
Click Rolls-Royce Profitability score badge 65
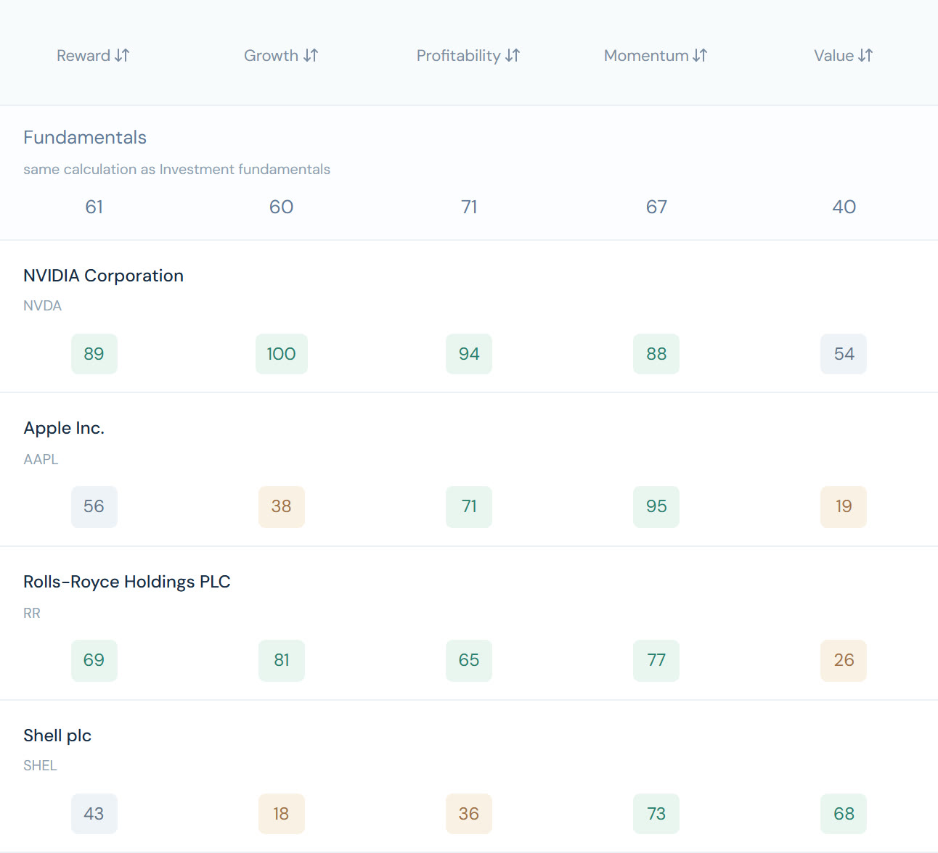click(x=469, y=660)
